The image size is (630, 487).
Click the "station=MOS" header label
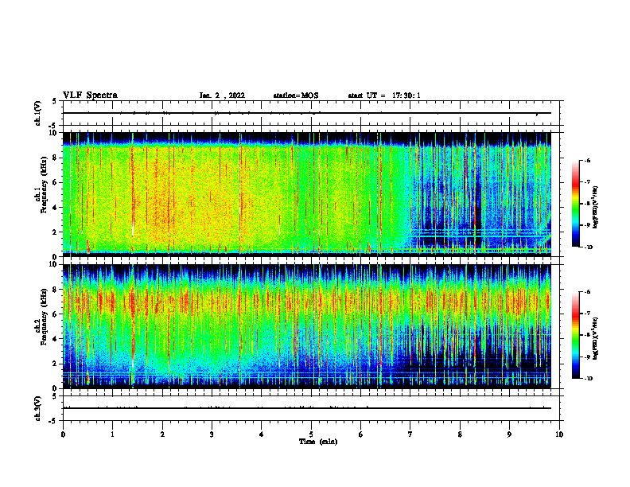click(x=296, y=95)
